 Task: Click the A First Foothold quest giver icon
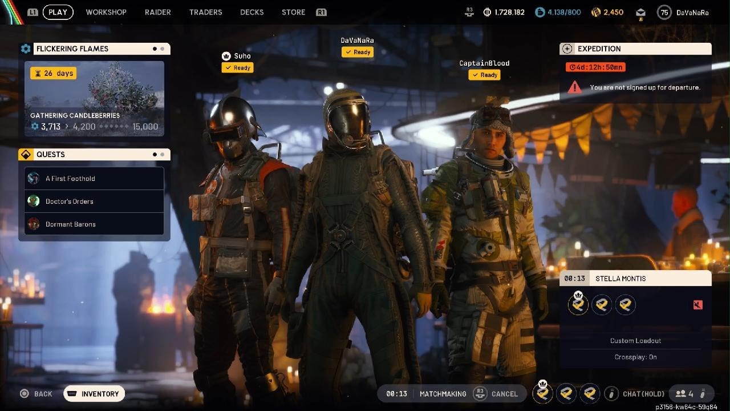pos(34,178)
